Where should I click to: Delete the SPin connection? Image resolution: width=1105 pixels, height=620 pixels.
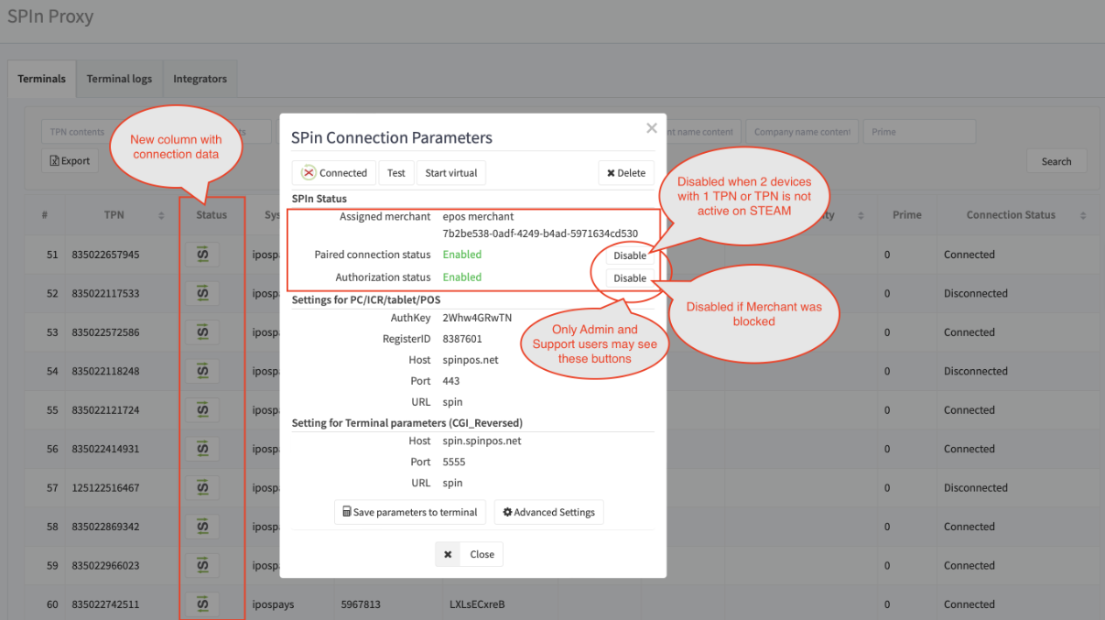pos(626,172)
